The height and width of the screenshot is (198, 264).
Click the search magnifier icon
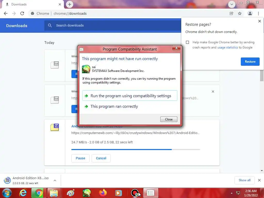50,26
